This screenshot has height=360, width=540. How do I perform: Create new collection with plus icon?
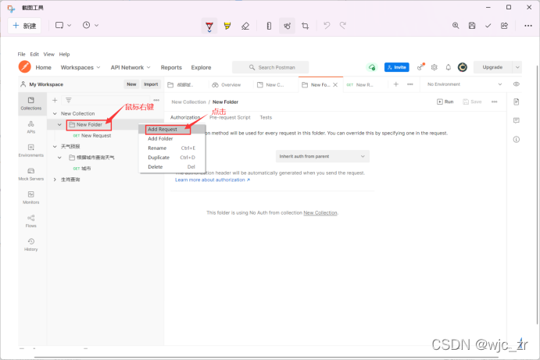[55, 100]
